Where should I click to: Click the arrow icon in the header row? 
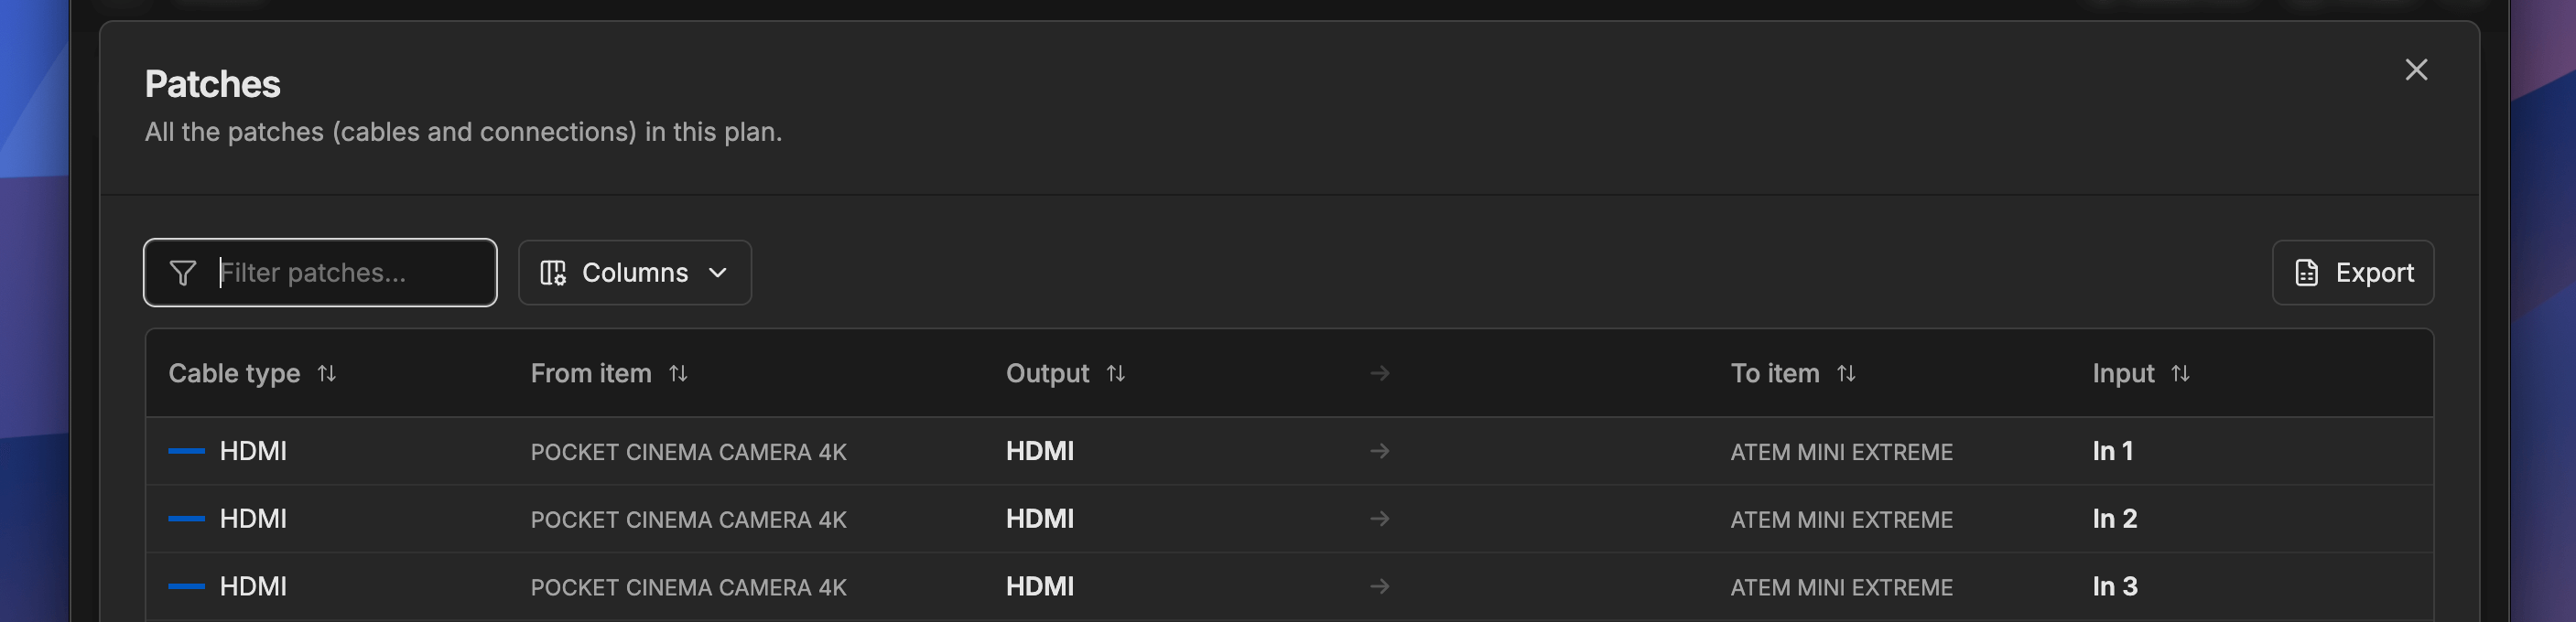(1380, 373)
